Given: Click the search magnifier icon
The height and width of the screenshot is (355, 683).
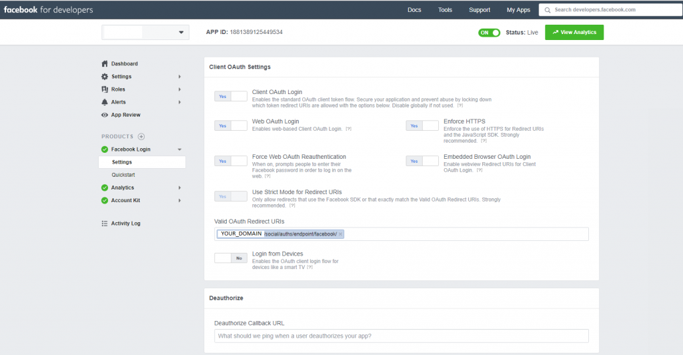Looking at the screenshot, I should tap(548, 10).
